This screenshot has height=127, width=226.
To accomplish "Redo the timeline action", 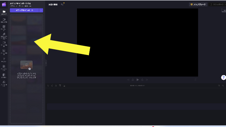I will [52, 85].
